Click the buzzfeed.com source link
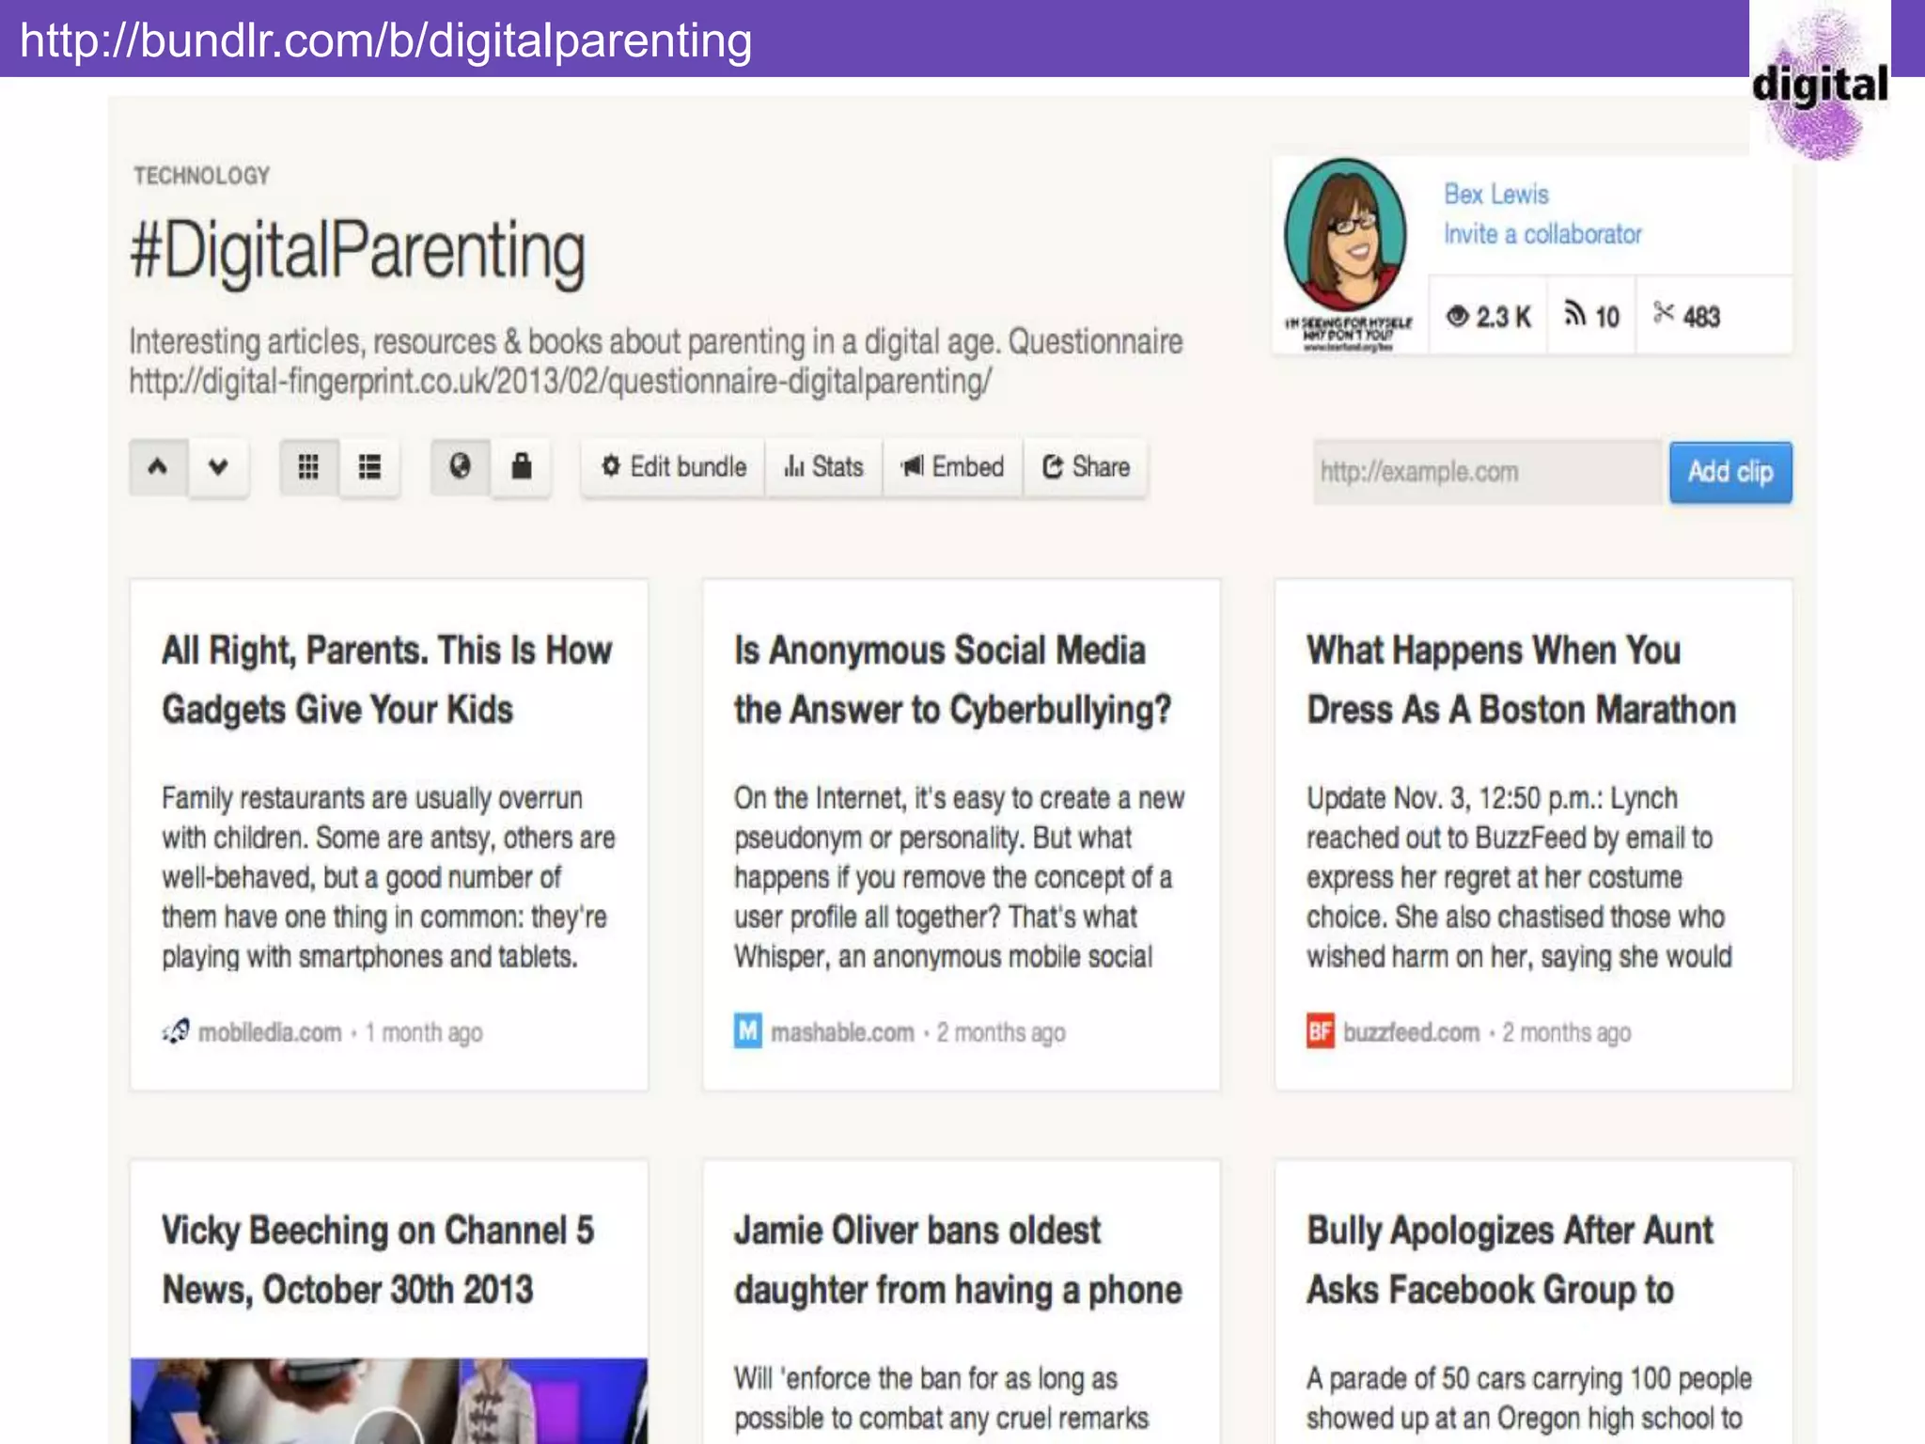This screenshot has height=1444, width=1925. point(1411,1032)
